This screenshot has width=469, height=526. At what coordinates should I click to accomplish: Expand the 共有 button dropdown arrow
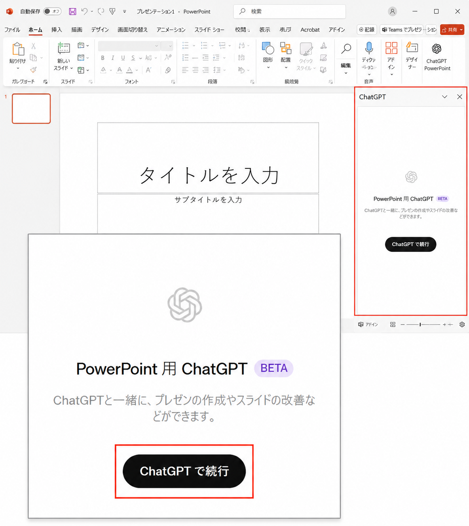(461, 30)
